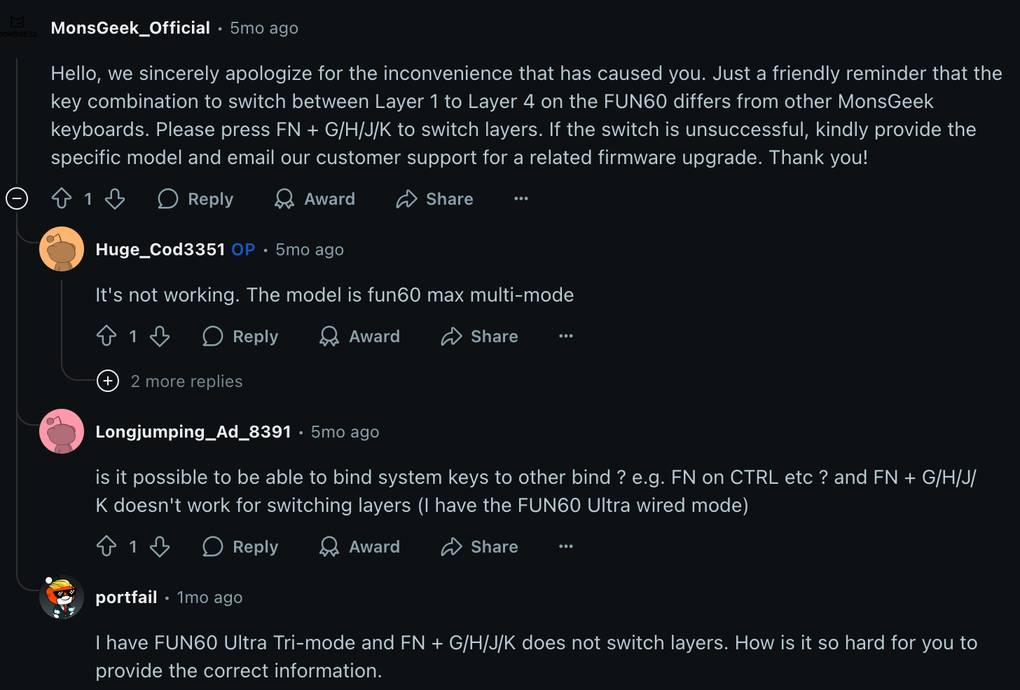Open the portfail username link

(126, 597)
